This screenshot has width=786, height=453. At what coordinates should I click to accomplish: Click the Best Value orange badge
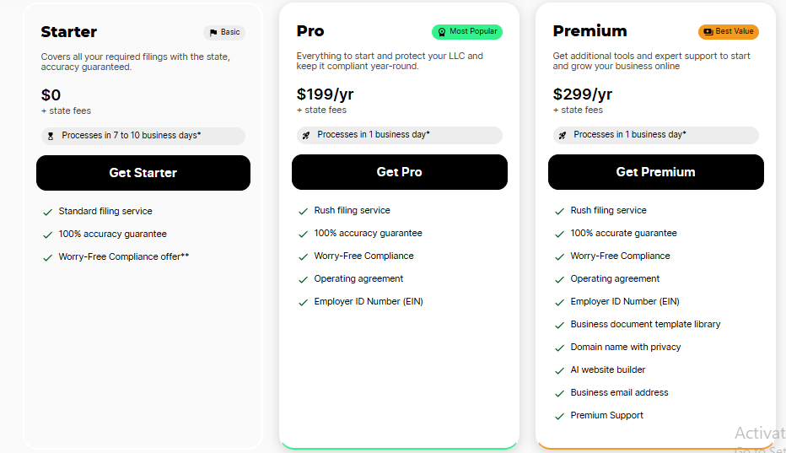729,31
